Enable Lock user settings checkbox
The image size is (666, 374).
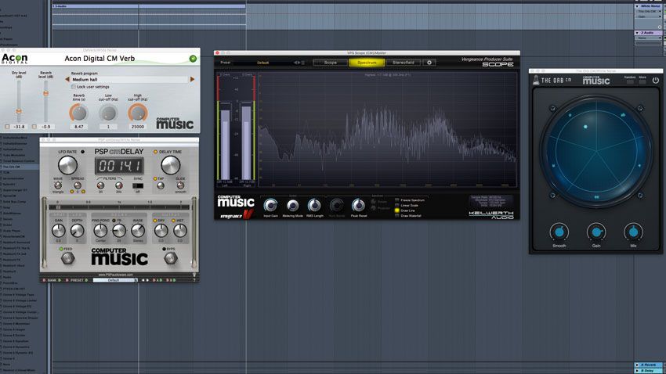(74, 87)
